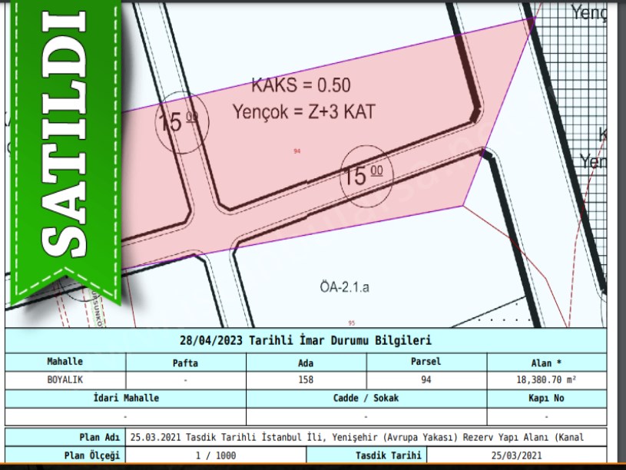The height and width of the screenshot is (470, 626).
Task: Click the upper-left 15.00 road width circle
Action: 178,124
